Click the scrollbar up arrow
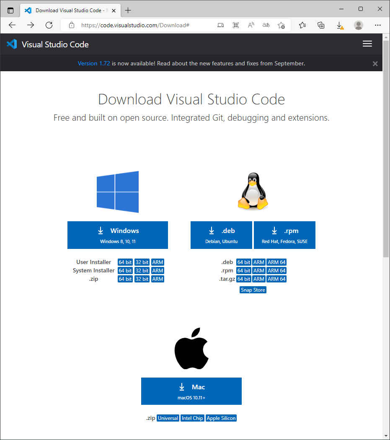The height and width of the screenshot is (440, 390). click(x=386, y=37)
